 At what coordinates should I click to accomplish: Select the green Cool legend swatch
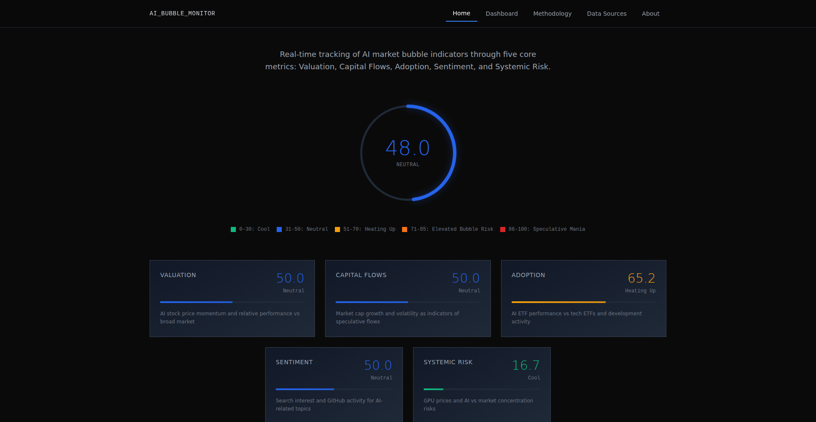point(233,229)
